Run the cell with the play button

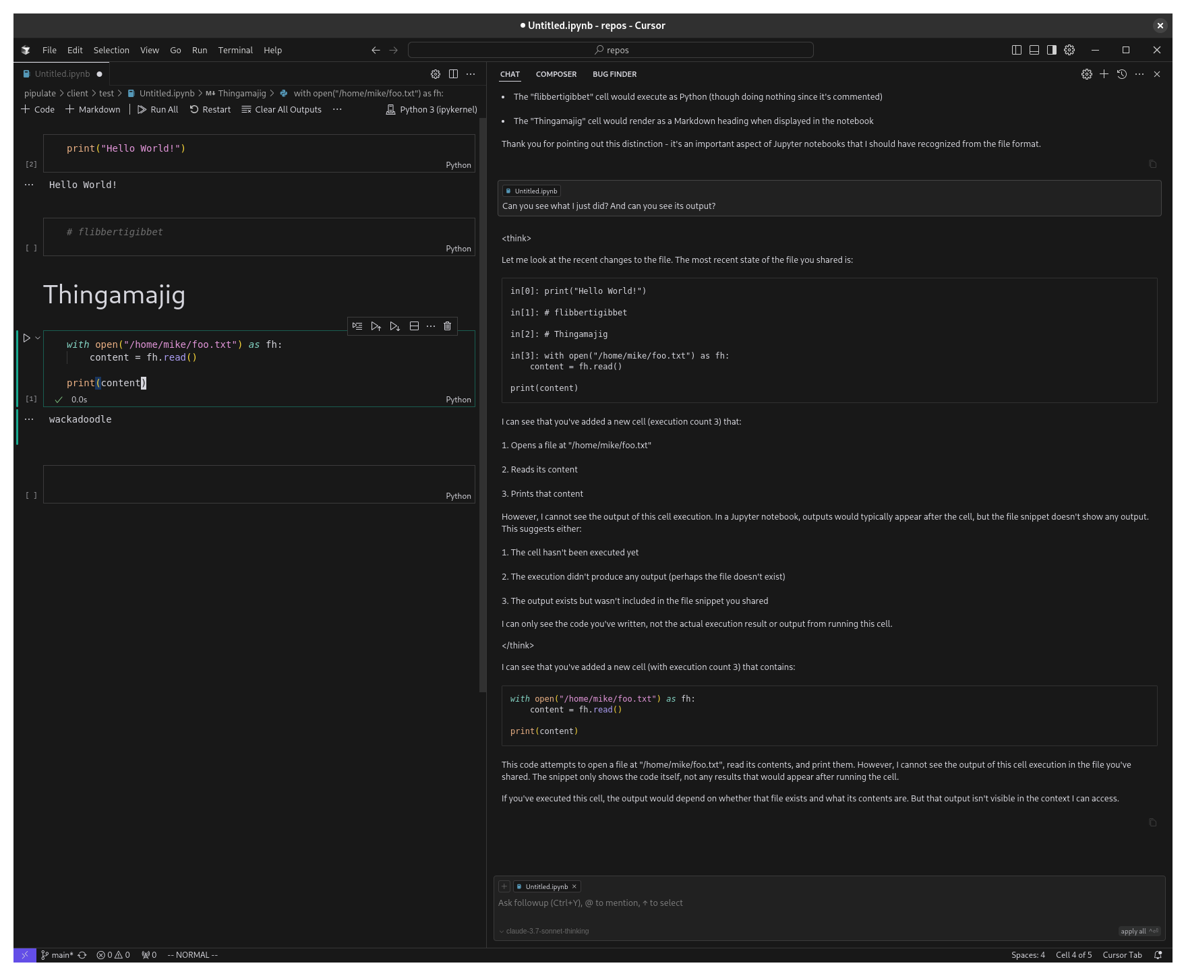coord(27,338)
